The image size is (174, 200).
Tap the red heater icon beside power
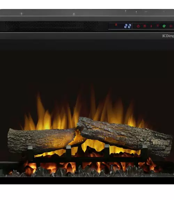[145, 26]
